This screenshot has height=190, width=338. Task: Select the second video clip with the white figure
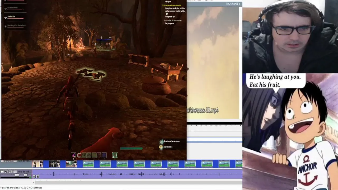54,164
